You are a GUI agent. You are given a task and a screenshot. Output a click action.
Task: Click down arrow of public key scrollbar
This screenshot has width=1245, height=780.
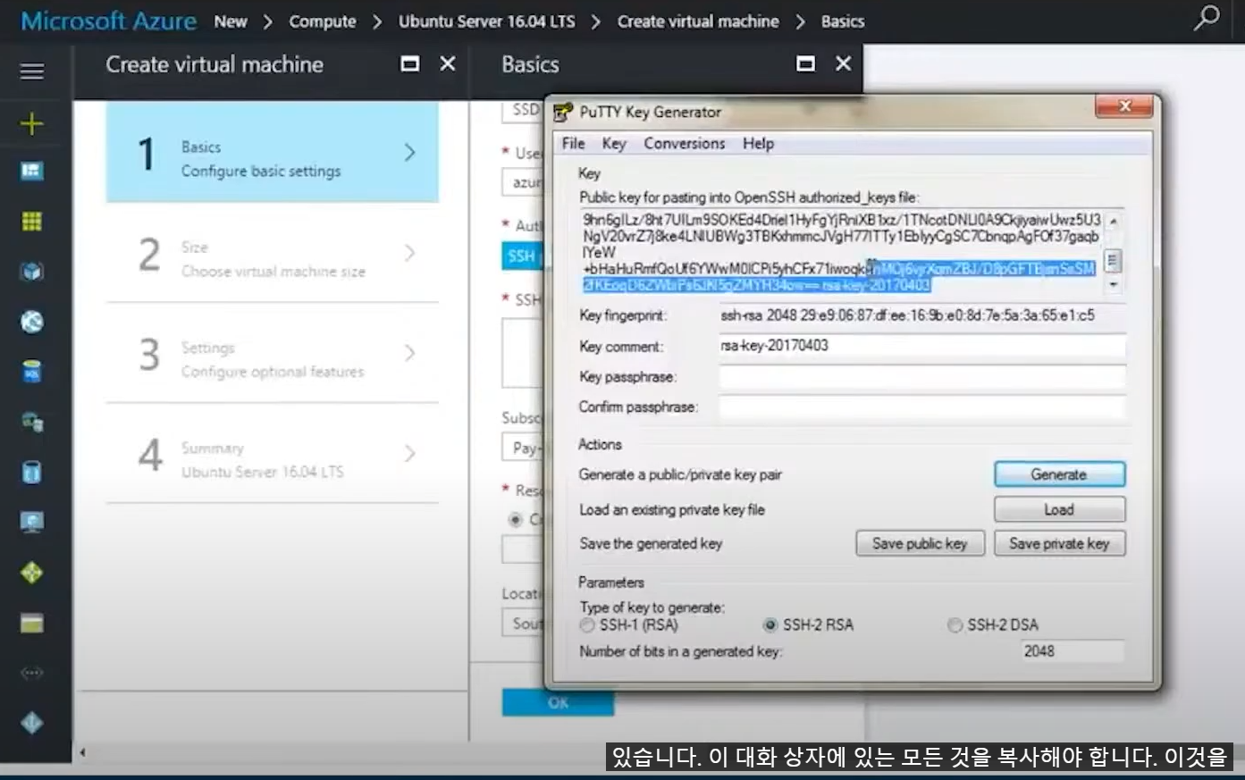pos(1113,285)
